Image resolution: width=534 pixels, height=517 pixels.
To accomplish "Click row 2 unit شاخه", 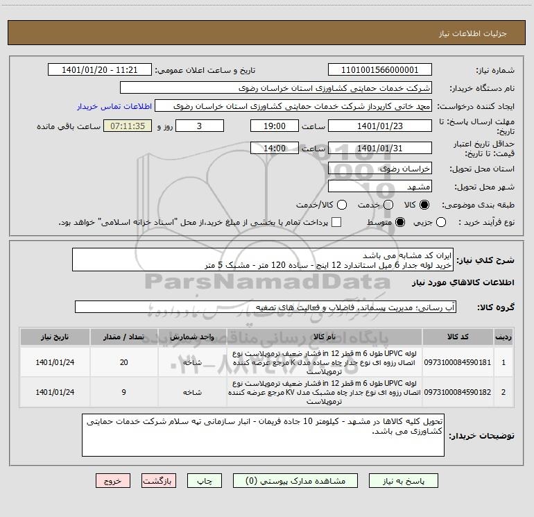I will tap(192, 392).
